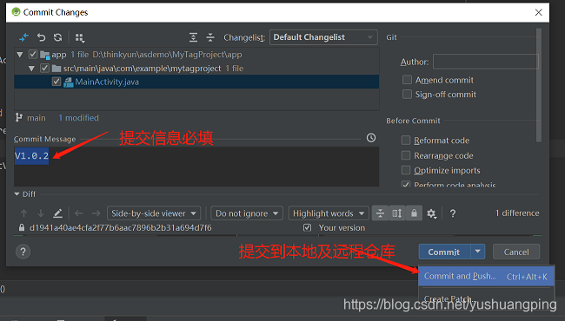The width and height of the screenshot is (565, 321).
Task: Open the diff settings gear icon
Action: tap(431, 213)
